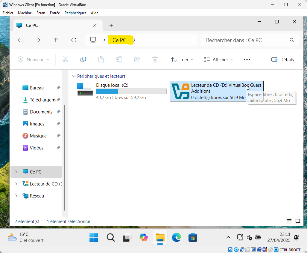Screen dimensions: 307x253
Task: Open VirtualBox Écran menu
Action: [x=41, y=13]
